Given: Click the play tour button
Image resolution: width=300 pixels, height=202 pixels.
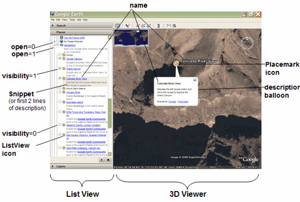Looking at the screenshot, I should click(x=102, y=160).
